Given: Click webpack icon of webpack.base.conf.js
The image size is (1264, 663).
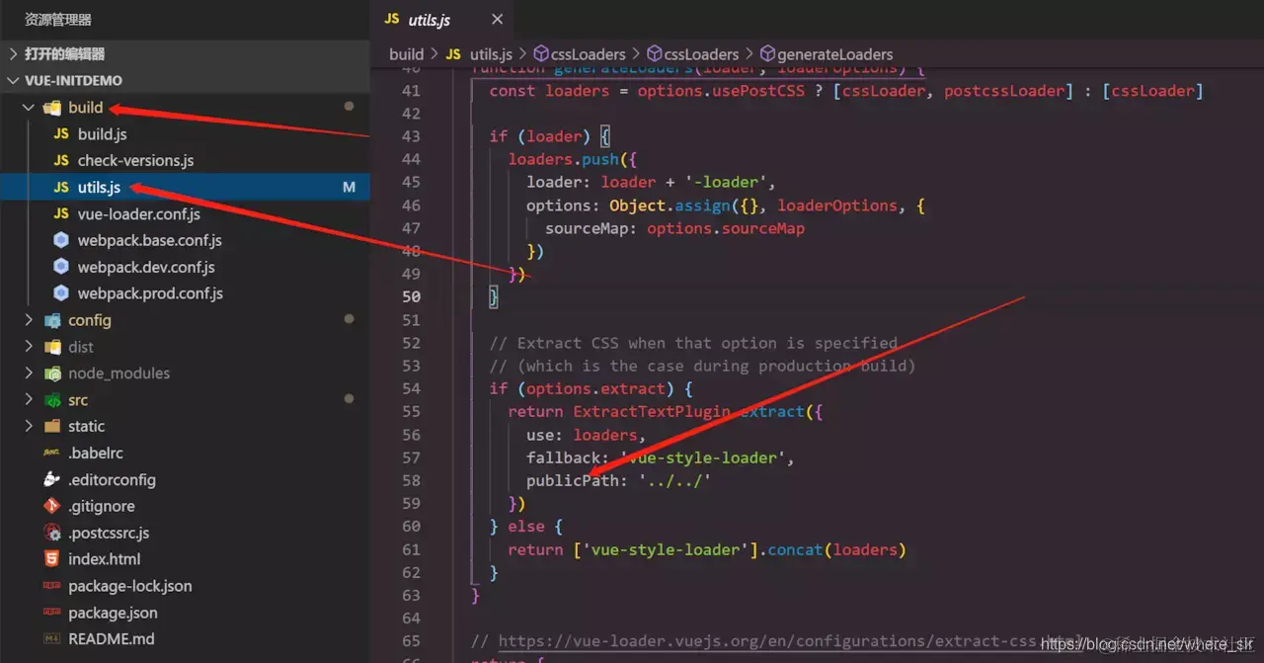Looking at the screenshot, I should click(x=61, y=240).
